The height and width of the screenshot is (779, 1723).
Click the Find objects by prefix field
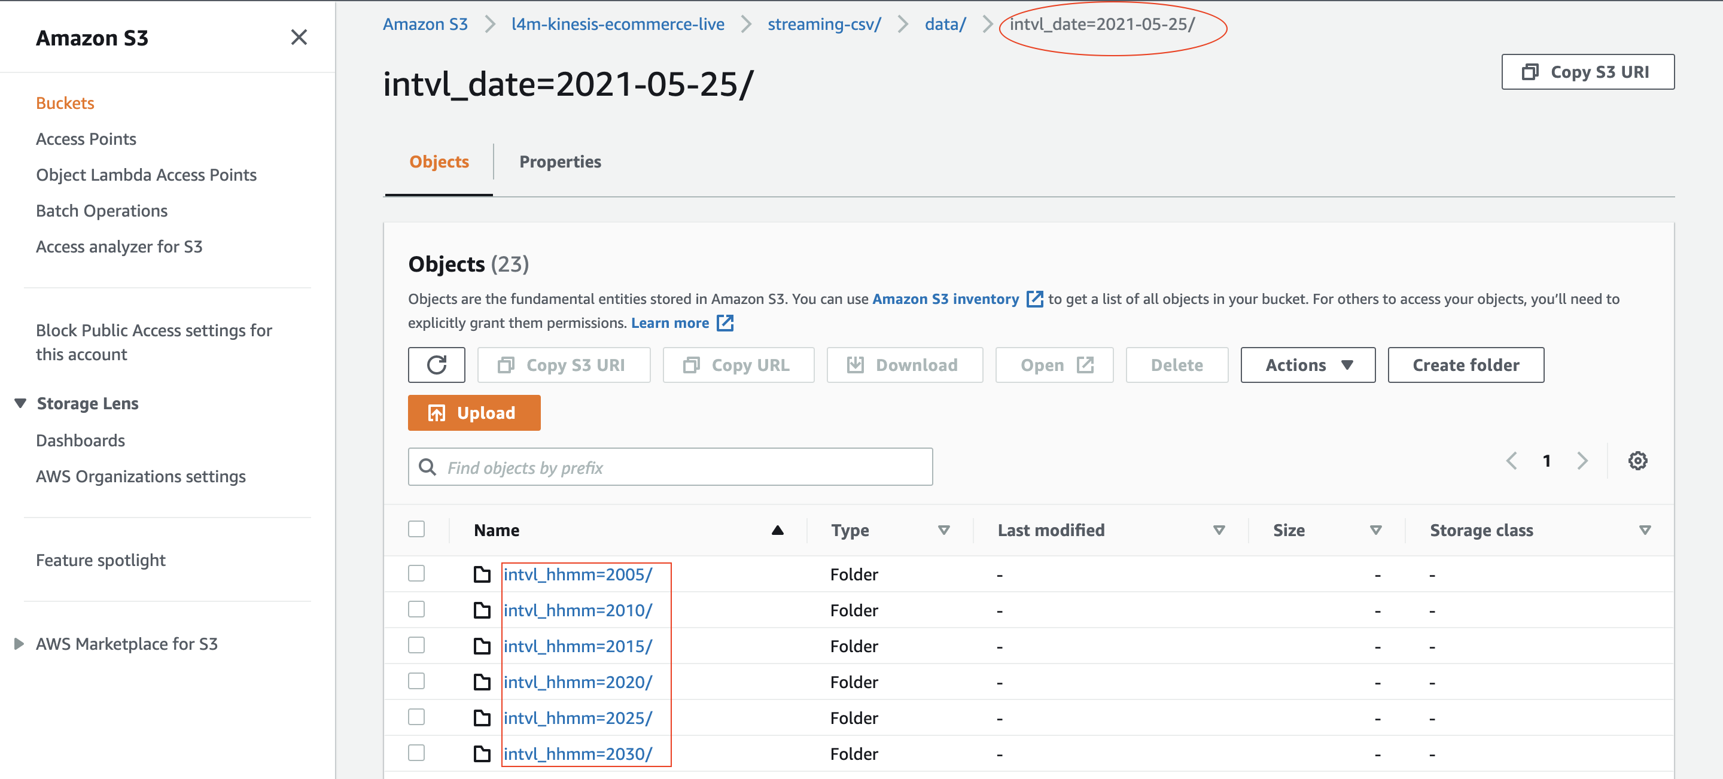(670, 467)
